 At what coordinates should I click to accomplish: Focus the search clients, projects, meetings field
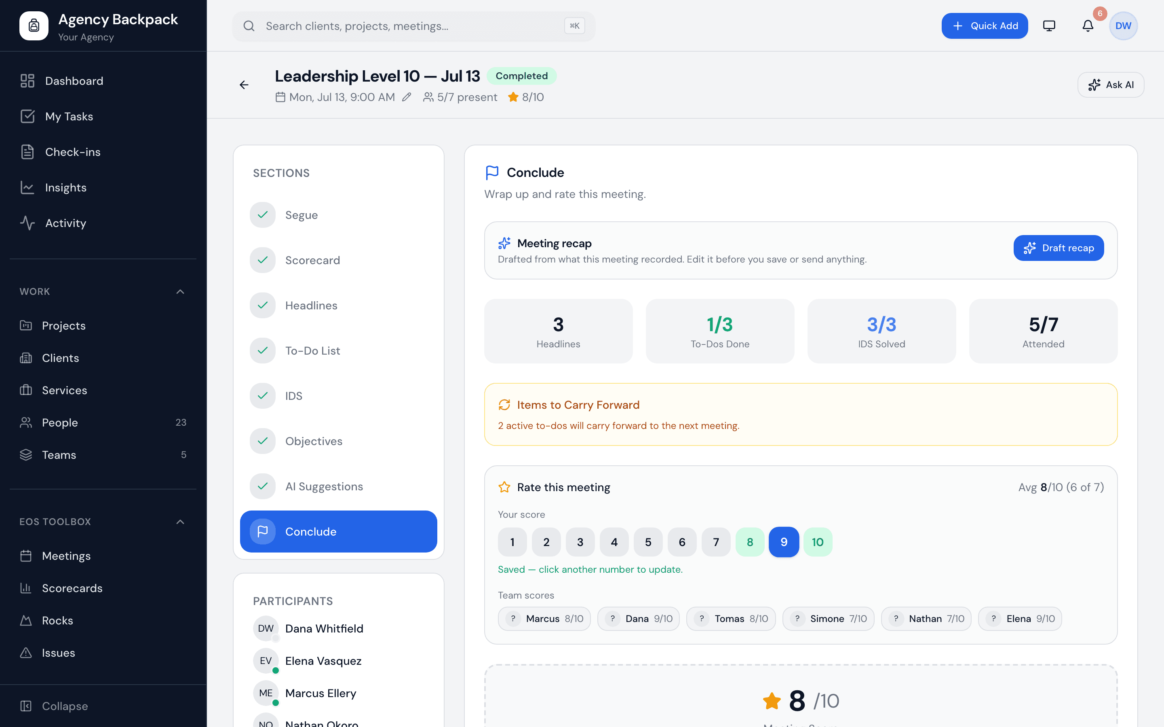pos(413,26)
